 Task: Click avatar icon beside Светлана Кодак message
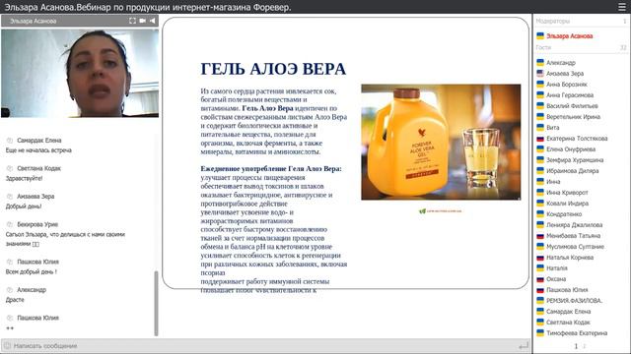click(x=10, y=168)
